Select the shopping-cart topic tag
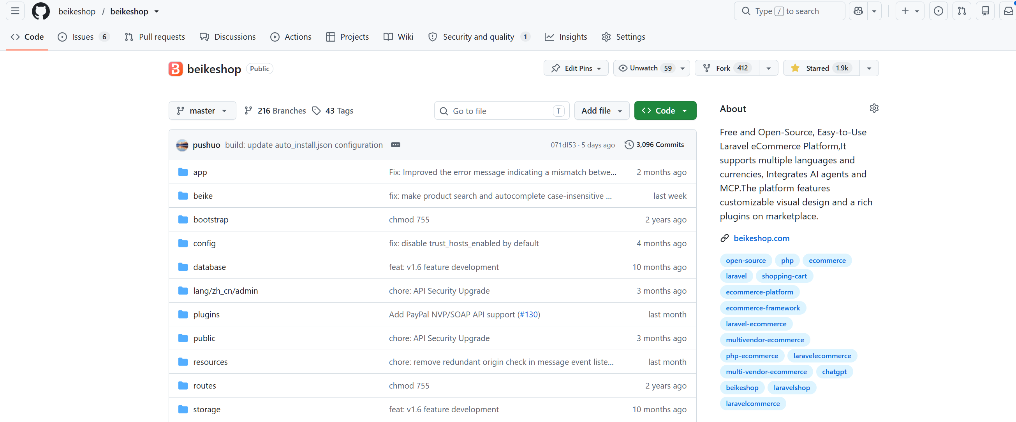Image resolution: width=1016 pixels, height=422 pixels. (784, 276)
